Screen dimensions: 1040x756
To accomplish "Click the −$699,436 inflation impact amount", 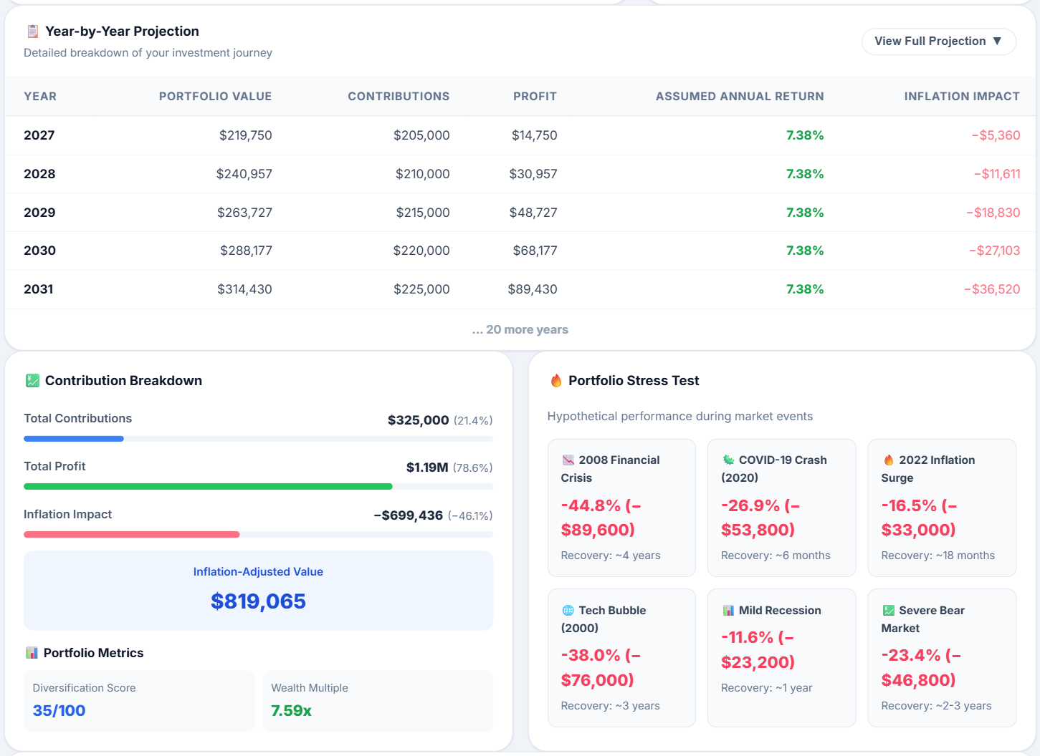I will pos(409,515).
